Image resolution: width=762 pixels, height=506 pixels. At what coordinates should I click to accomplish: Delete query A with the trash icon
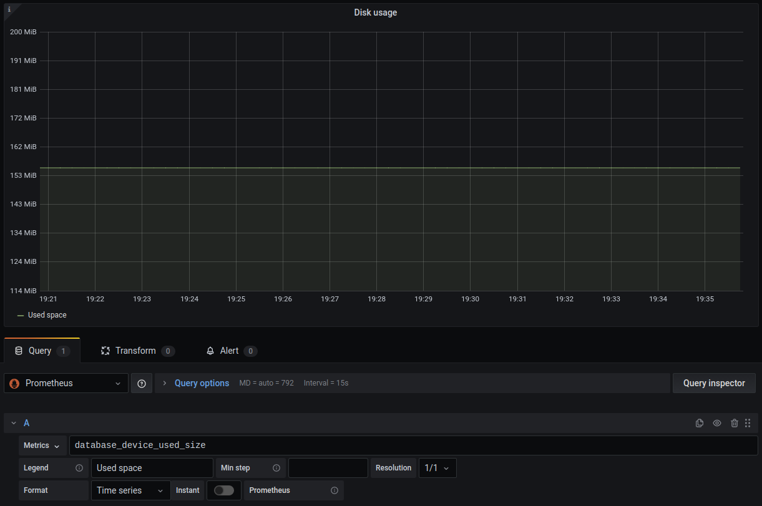[735, 423]
